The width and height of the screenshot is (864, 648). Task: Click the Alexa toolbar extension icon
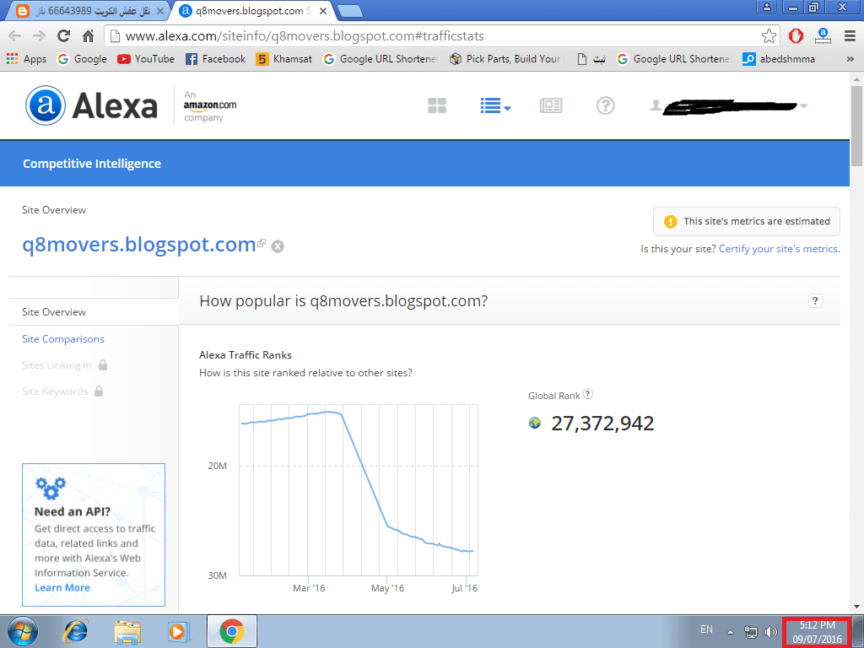coord(823,36)
